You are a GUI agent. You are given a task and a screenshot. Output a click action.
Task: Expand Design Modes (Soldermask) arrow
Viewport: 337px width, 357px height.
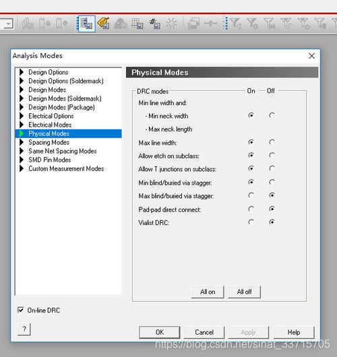[22, 98]
